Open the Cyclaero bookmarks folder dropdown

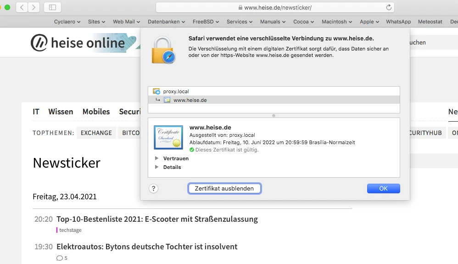[67, 22]
